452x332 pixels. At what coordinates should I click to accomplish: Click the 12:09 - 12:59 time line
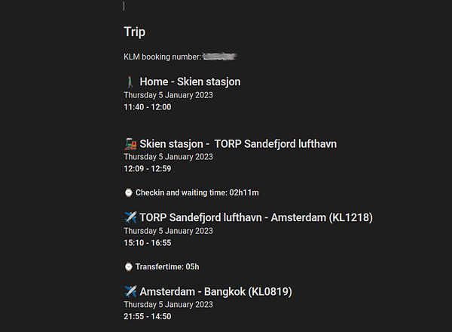pyautogui.click(x=148, y=168)
